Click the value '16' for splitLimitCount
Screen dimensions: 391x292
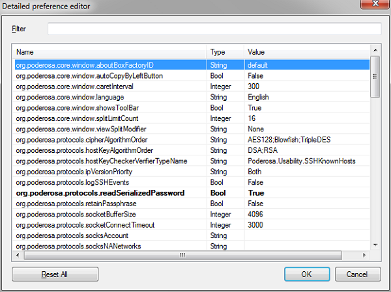click(x=252, y=118)
